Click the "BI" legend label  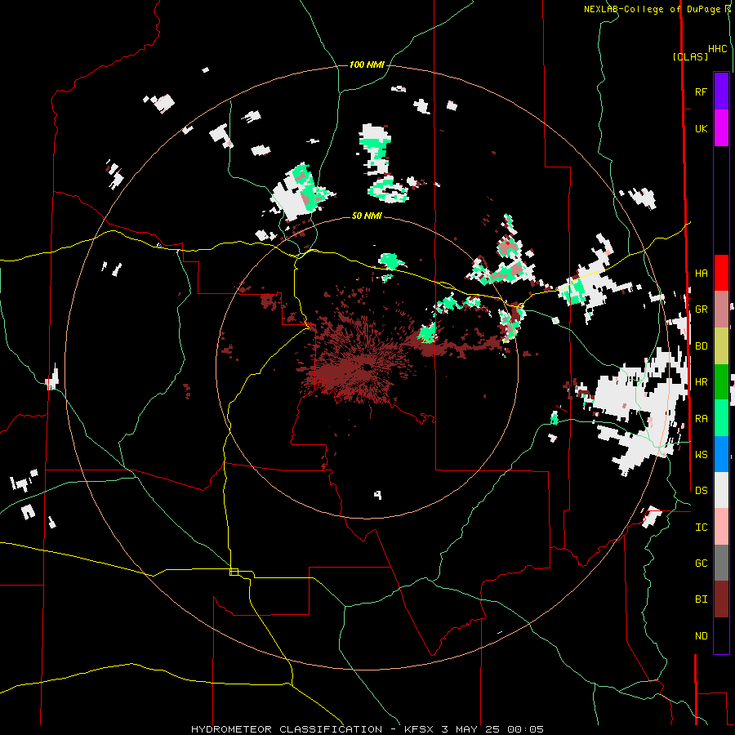[x=701, y=599]
